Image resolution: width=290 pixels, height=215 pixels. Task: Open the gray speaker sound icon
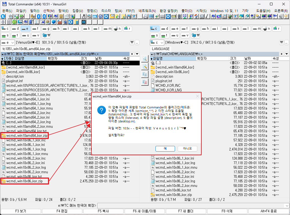coord(281,16)
